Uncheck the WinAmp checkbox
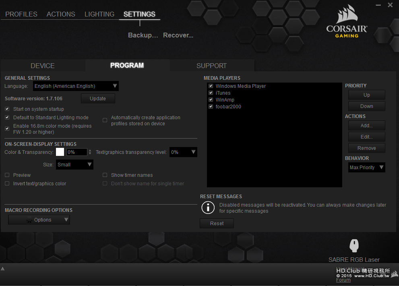 pyautogui.click(x=211, y=99)
